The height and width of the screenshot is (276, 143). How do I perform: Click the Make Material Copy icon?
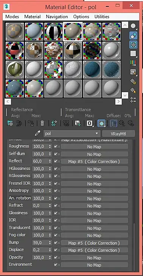(x=54, y=123)
